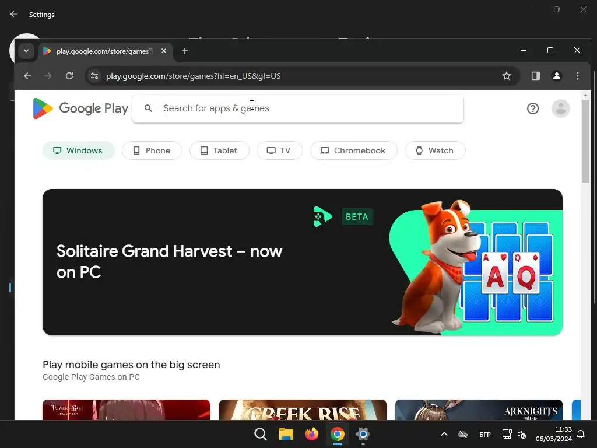Open the Google Play account avatar

tap(560, 108)
